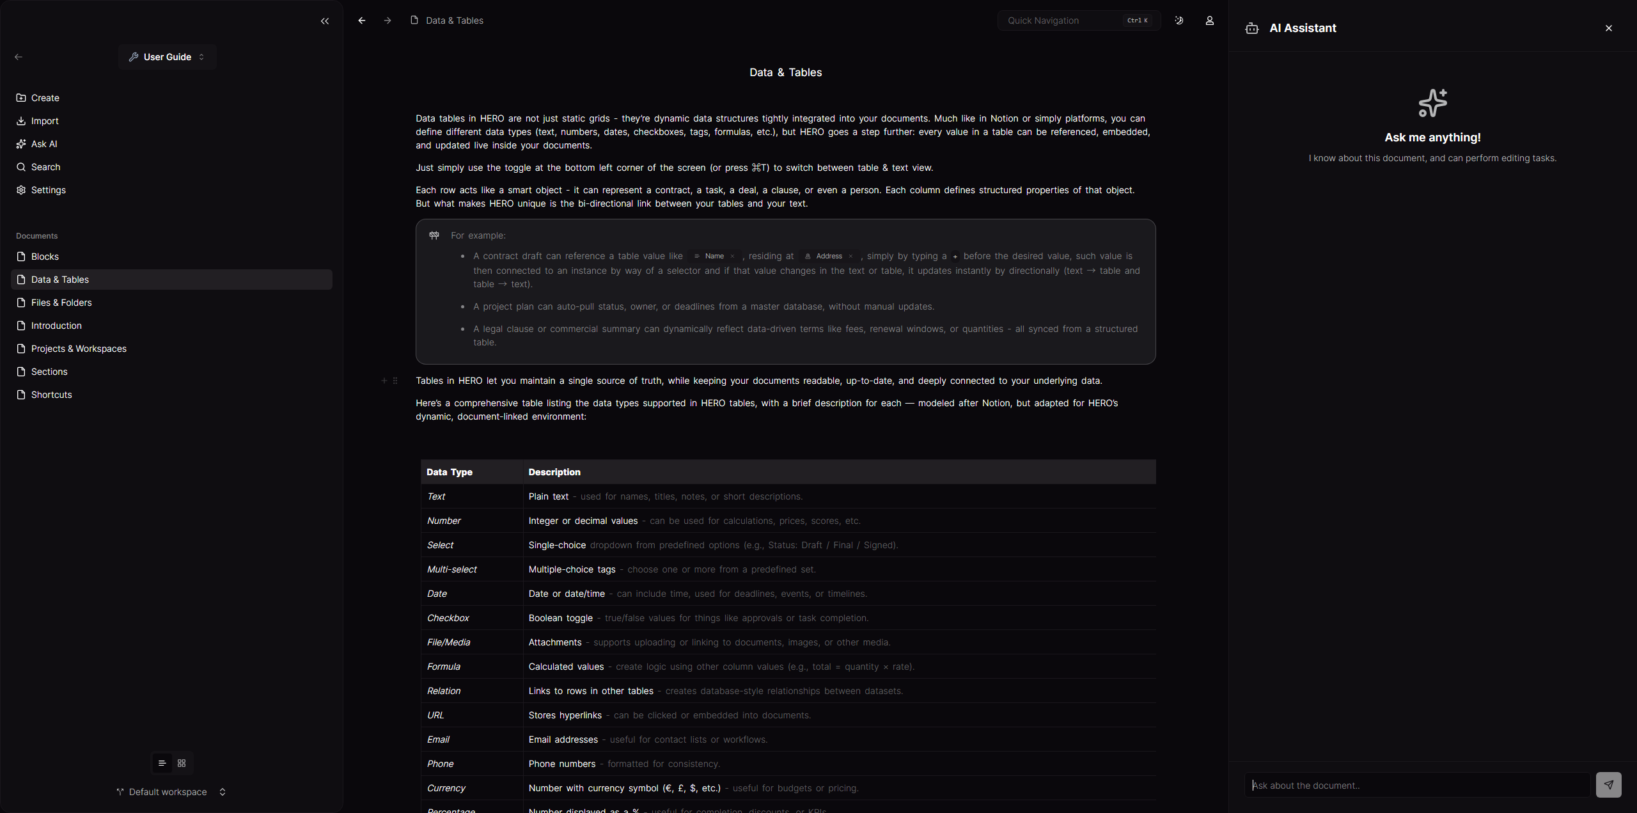
Task: Toggle dark mode with the moon icon
Action: coord(1179,20)
